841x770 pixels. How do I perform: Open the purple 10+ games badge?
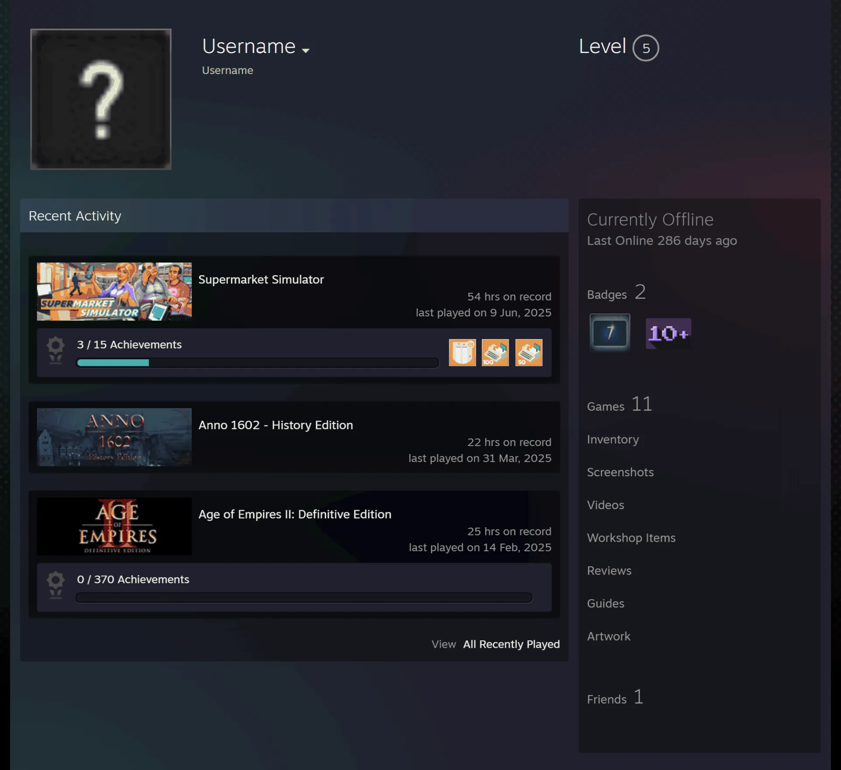(668, 333)
